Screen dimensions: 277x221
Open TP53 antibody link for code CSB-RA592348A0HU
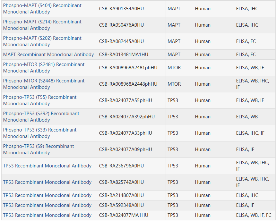click(47, 205)
